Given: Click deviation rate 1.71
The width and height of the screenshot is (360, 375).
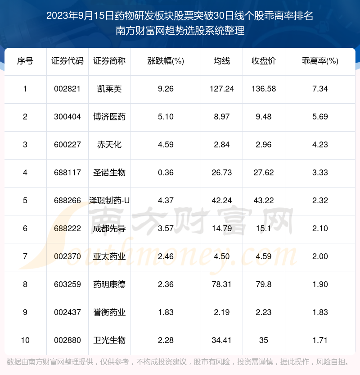Looking at the screenshot, I should 320,340.
